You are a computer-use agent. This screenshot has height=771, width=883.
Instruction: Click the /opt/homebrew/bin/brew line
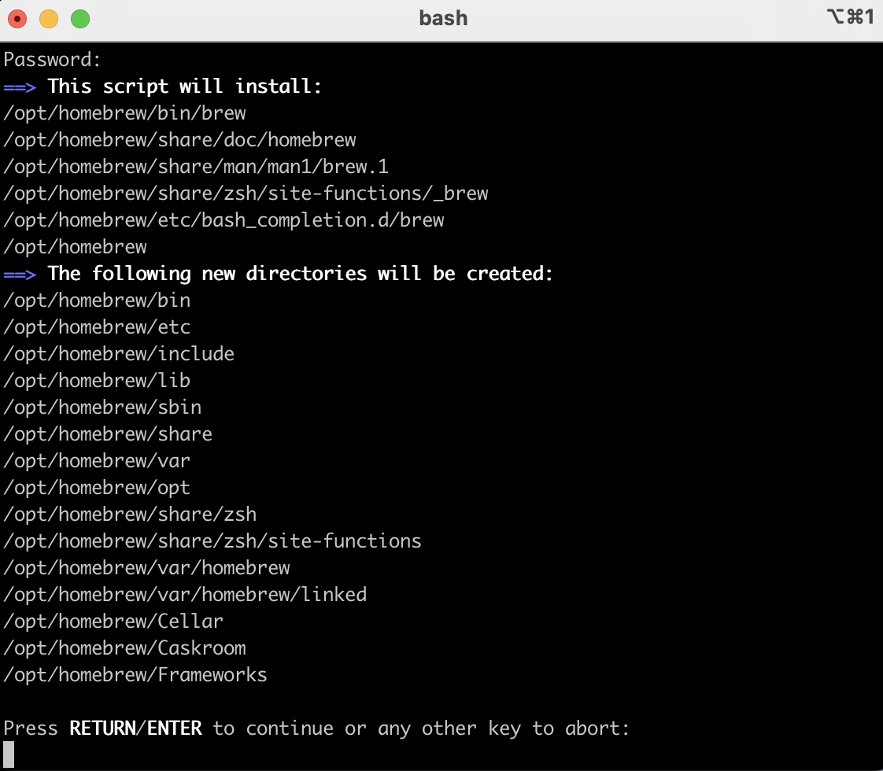click(x=124, y=113)
